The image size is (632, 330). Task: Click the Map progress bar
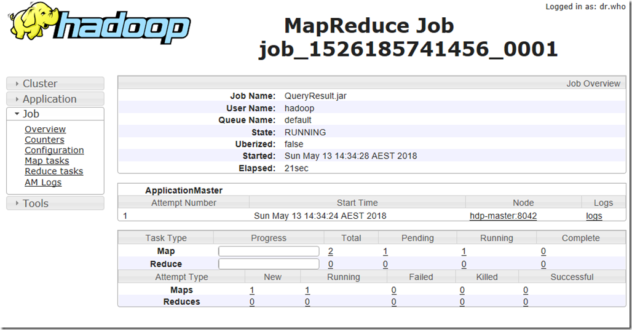pyautogui.click(x=269, y=251)
